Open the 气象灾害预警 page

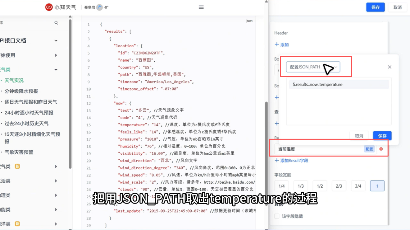point(19,152)
